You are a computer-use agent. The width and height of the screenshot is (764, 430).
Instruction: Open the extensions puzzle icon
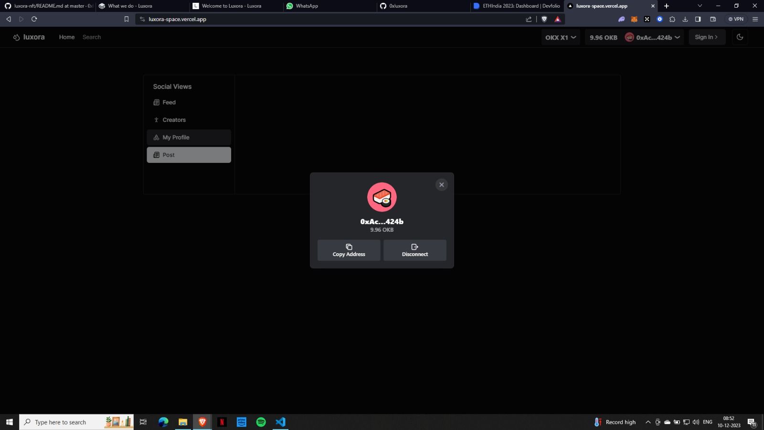coord(672,19)
